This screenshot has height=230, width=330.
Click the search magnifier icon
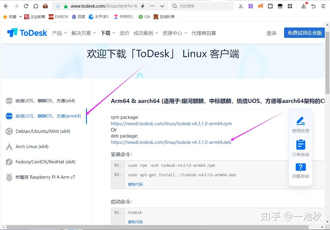[175, 6]
